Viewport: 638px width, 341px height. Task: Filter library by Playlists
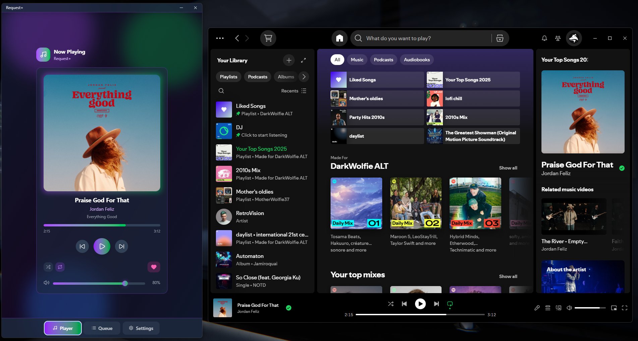229,77
